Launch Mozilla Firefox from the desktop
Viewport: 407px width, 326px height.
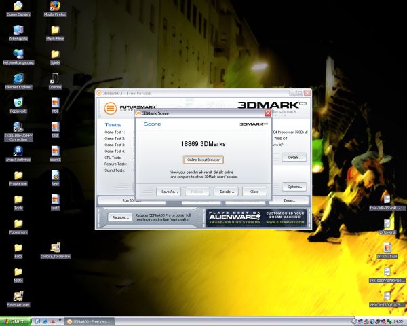(x=55, y=9)
